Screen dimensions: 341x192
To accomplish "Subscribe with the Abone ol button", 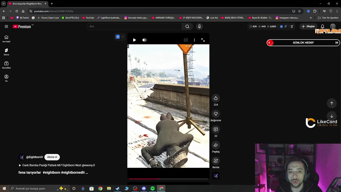I will coord(52,157).
